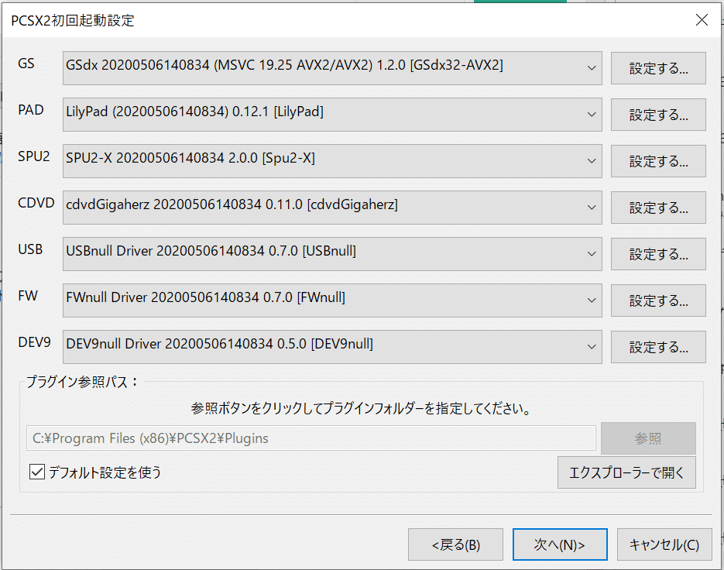The width and height of the screenshot is (724, 570).
Task: Go back with <戻る(B) button
Action: pyautogui.click(x=455, y=544)
